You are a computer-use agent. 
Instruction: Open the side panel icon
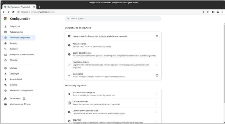click(213, 12)
